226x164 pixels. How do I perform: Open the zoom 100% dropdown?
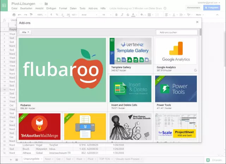41,15
